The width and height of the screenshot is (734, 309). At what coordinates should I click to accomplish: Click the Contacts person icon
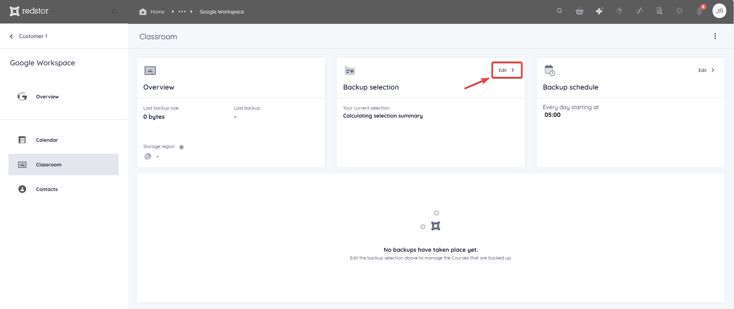pos(22,189)
